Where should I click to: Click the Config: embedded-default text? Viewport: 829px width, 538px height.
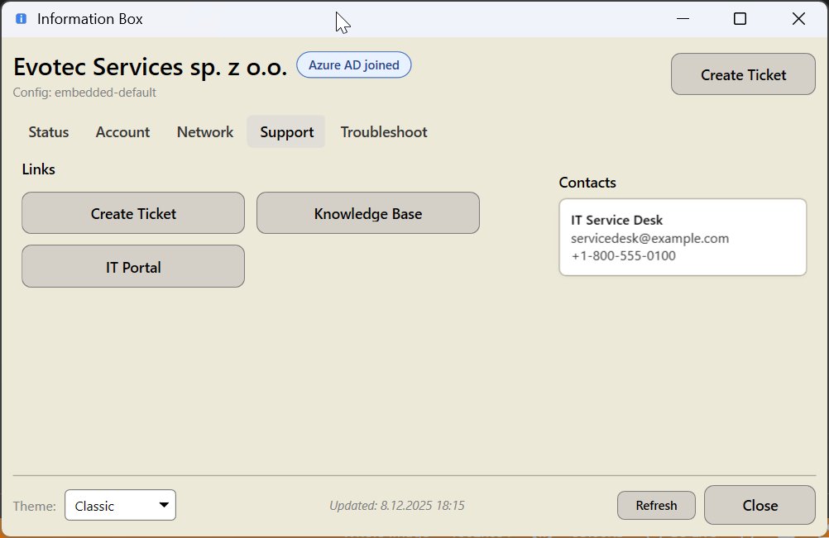tap(84, 93)
